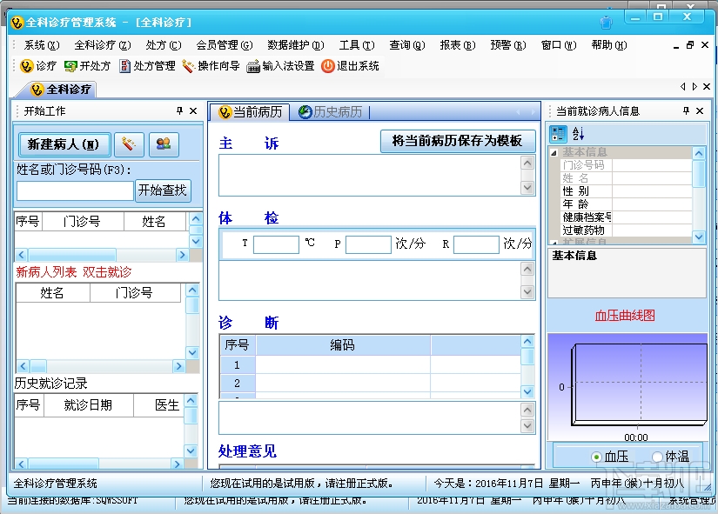
Task: Open the 数据维护(D) menu
Action: coord(296,45)
